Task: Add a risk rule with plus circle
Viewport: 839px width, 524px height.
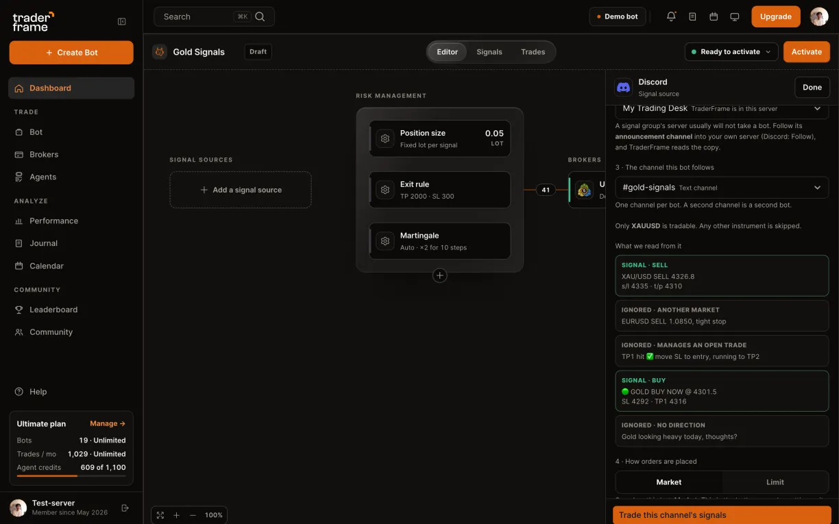Action: coord(440,275)
